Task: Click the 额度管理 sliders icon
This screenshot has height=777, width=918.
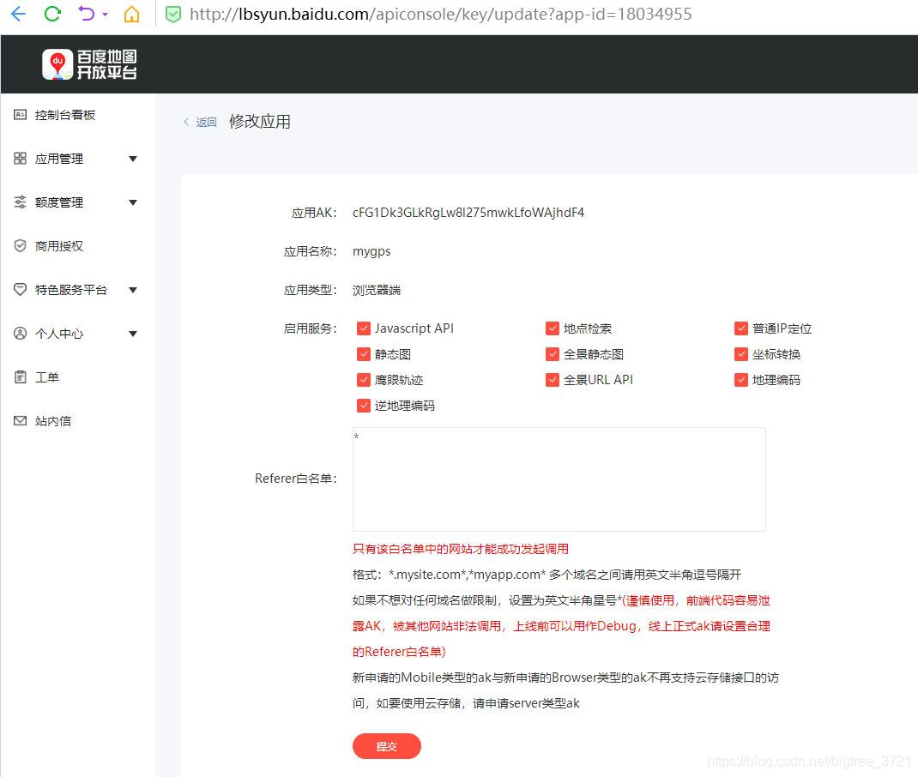Action: point(20,202)
